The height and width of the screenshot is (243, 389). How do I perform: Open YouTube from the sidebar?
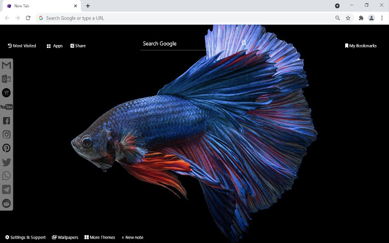pyautogui.click(x=7, y=107)
